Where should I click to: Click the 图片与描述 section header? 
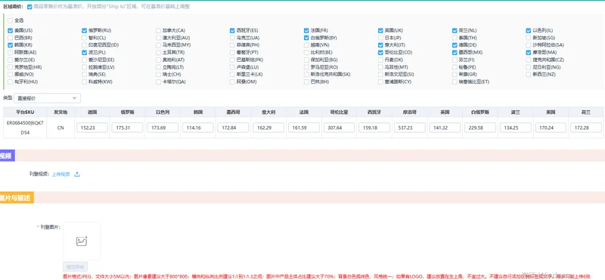click(17, 198)
